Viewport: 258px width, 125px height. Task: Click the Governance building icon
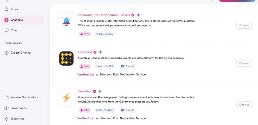(7, 108)
